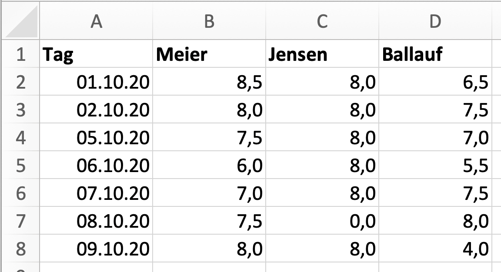This screenshot has height=272, width=501.
Task: Select Ballauf's 4,0 value in row 8
Action: click(x=435, y=249)
